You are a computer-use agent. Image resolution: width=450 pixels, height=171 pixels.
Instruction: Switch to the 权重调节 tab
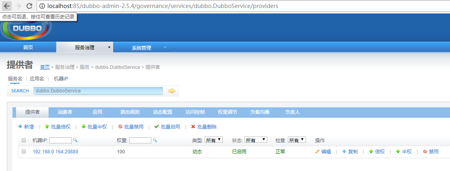pyautogui.click(x=228, y=112)
